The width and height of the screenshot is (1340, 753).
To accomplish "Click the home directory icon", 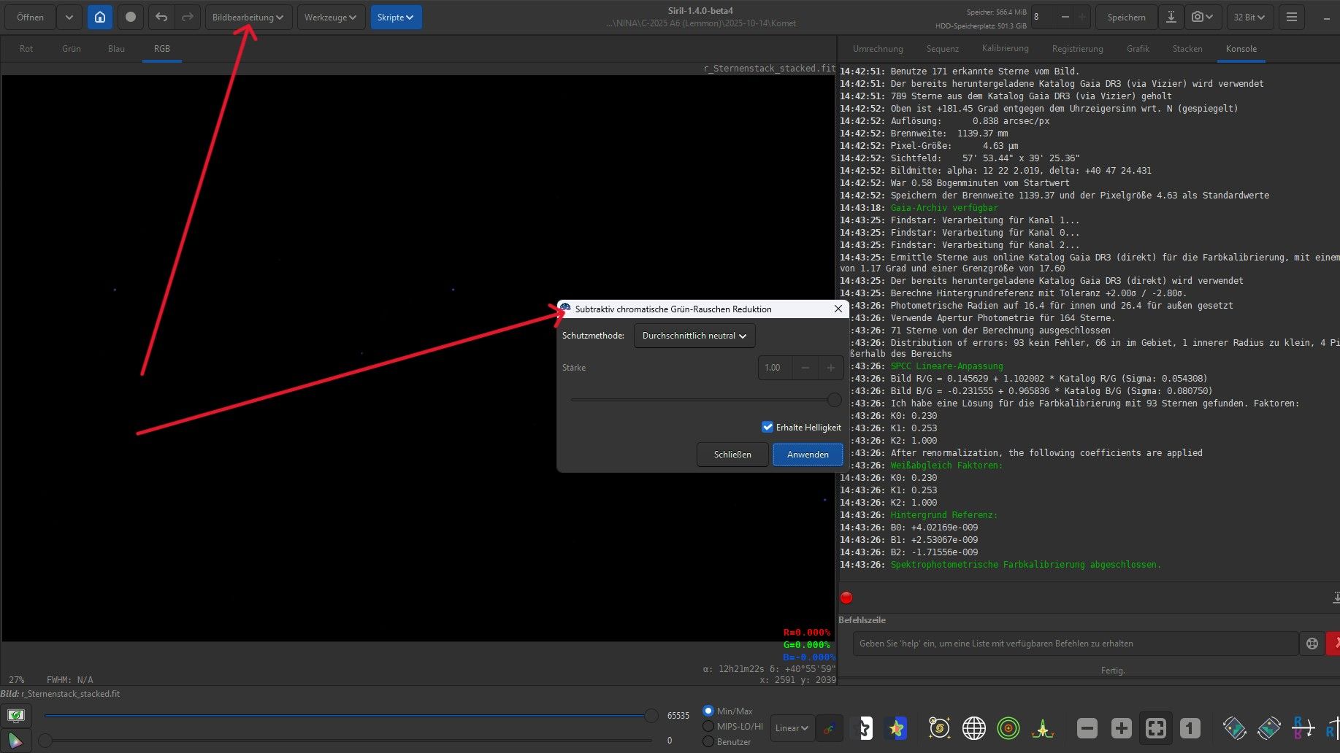I will 100,17.
